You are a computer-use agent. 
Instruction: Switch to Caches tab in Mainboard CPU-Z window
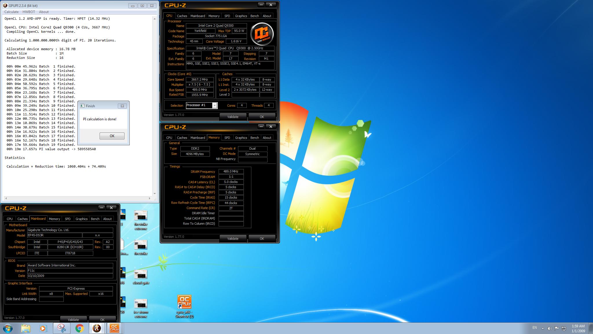point(22,219)
